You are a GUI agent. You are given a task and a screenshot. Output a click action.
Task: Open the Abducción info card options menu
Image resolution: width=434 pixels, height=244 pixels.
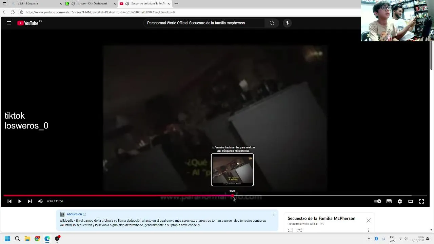(274, 215)
